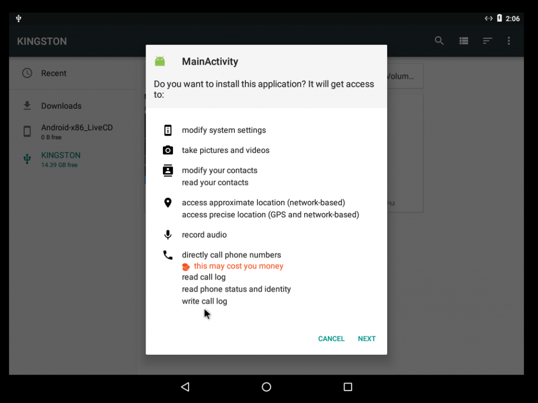
Task: Click the microphone record audio icon
Action: coord(168,235)
